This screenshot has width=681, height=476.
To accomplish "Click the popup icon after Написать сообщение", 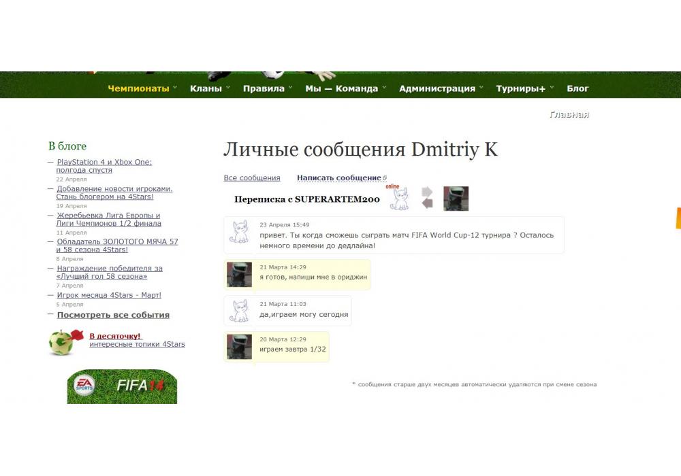I will (384, 177).
